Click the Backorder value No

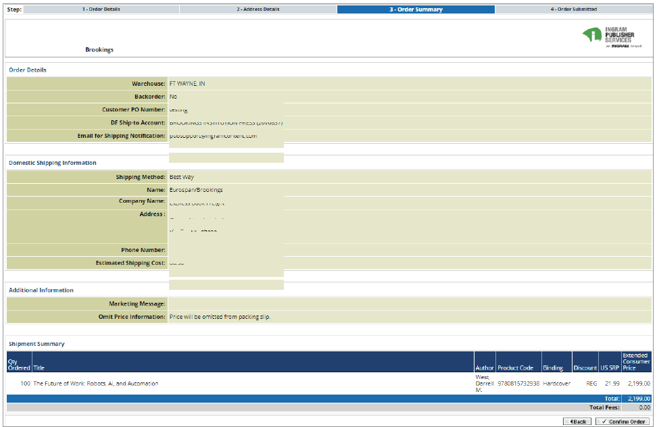coord(173,97)
